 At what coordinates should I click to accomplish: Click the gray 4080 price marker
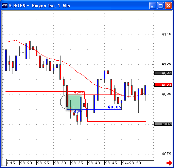pyautogui.click(x=163, y=124)
